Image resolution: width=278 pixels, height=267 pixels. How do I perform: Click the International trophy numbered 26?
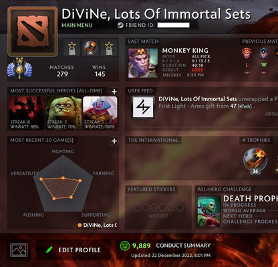pos(255,161)
